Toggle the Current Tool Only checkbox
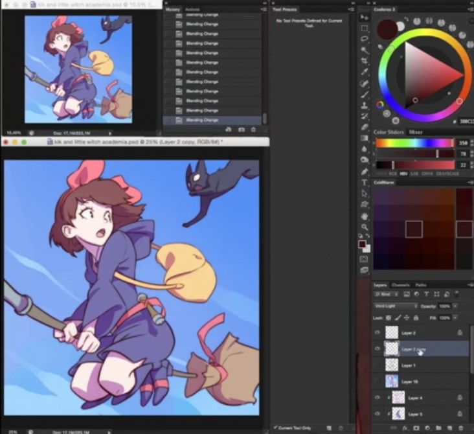Viewport: 474px width, 434px height. pyautogui.click(x=275, y=428)
